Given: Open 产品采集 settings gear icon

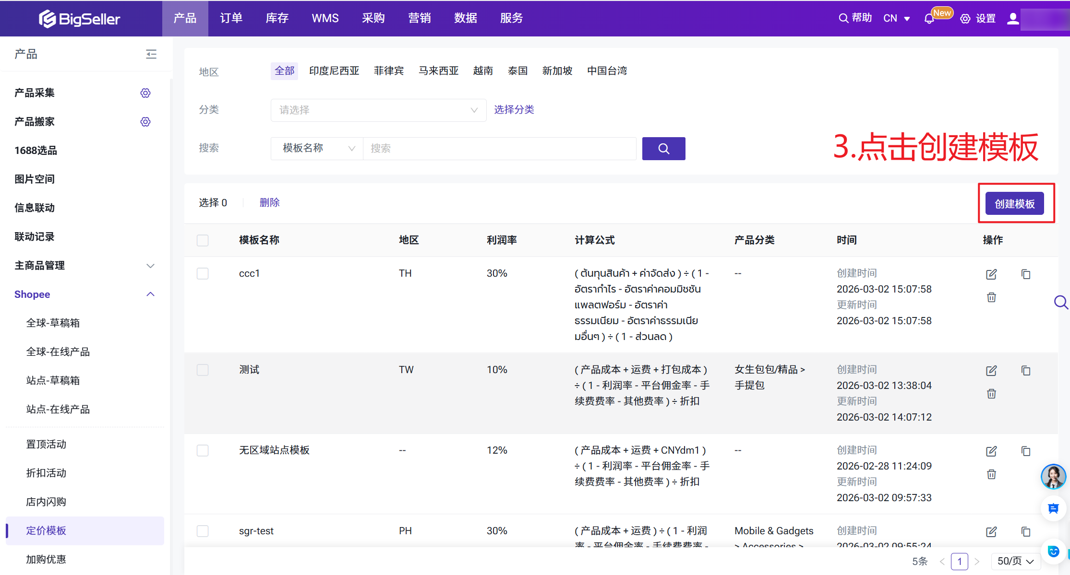Looking at the screenshot, I should (x=145, y=93).
